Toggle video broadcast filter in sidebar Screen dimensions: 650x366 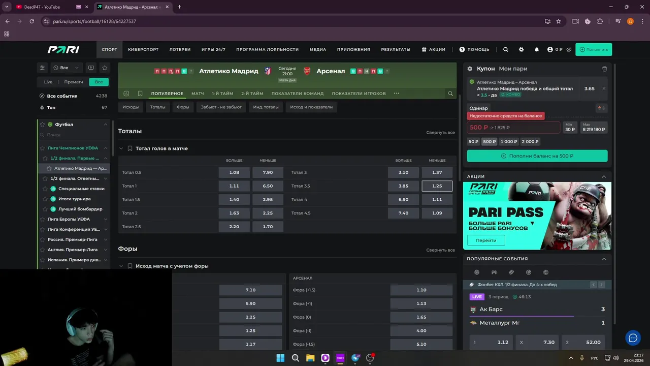click(91, 68)
